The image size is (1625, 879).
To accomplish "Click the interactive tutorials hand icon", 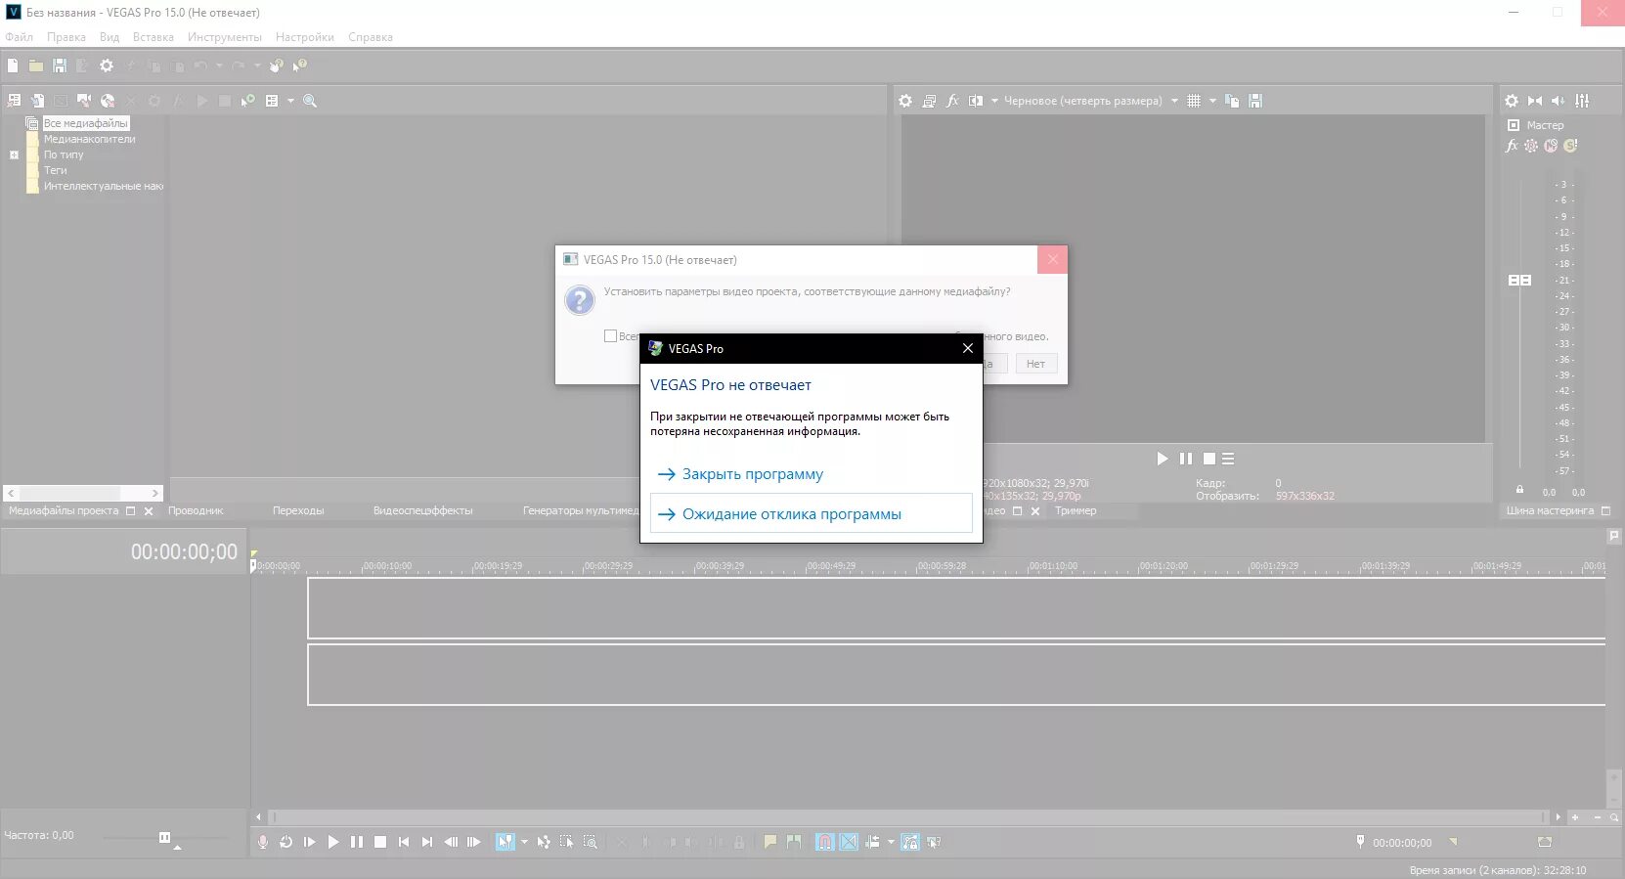I will click(x=277, y=66).
